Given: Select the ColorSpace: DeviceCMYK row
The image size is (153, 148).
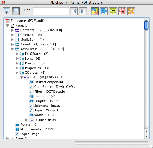Looking at the screenshot, I should click(52, 87).
